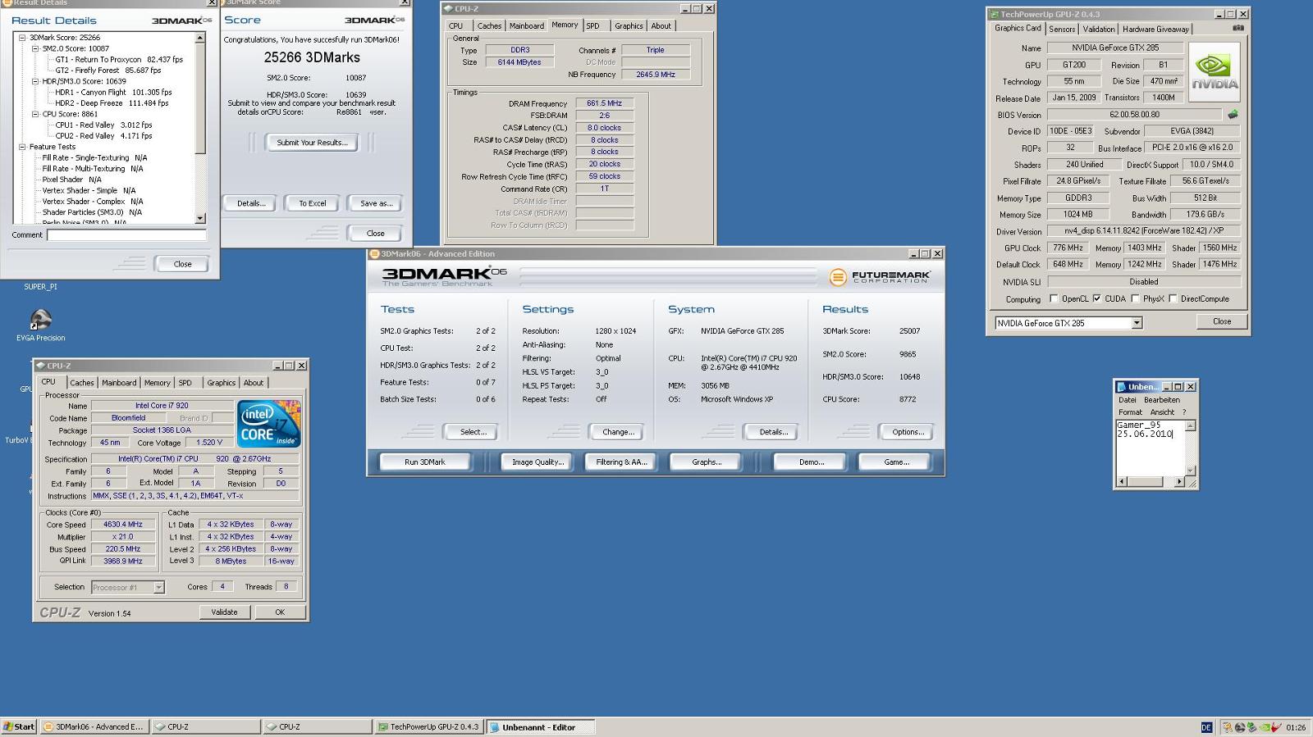Click To Excel button in score window
This screenshot has height=737, width=1313.
pyautogui.click(x=312, y=203)
